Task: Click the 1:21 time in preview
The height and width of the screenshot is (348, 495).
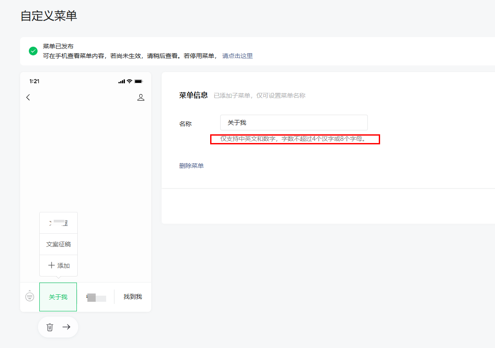Action: pyautogui.click(x=35, y=82)
